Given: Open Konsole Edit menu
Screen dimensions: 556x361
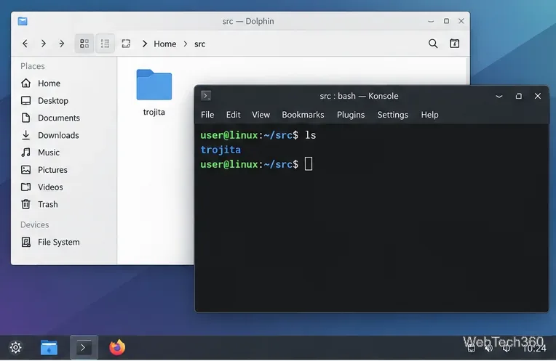Looking at the screenshot, I should pos(234,115).
